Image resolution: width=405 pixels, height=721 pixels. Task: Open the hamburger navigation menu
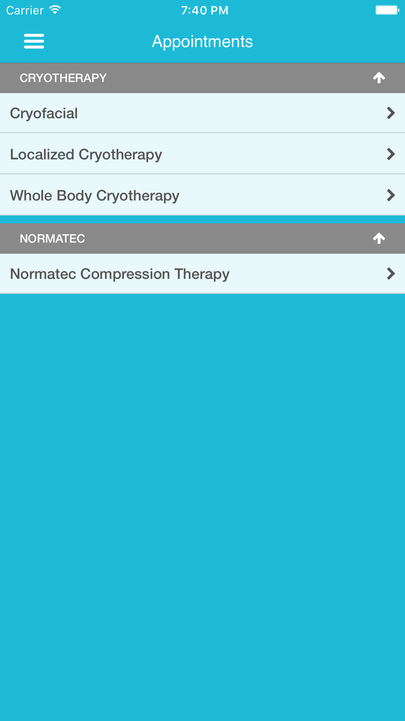(x=34, y=41)
